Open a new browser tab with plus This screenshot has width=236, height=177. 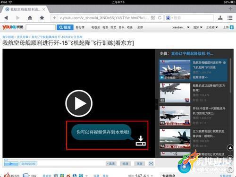coord(230,9)
